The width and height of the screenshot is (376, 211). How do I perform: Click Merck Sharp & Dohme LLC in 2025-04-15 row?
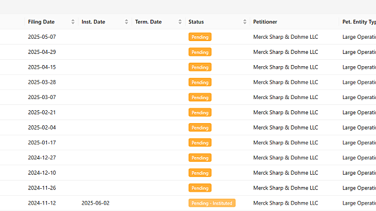pos(286,67)
